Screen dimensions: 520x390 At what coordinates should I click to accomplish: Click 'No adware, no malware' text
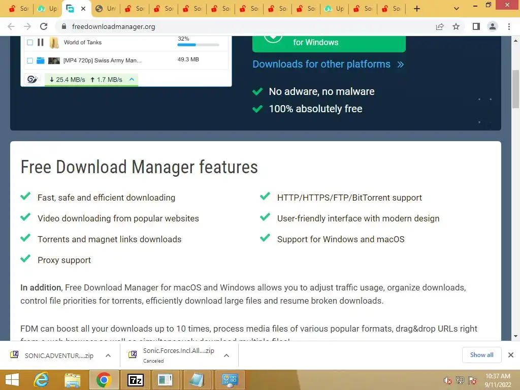pos(321,91)
